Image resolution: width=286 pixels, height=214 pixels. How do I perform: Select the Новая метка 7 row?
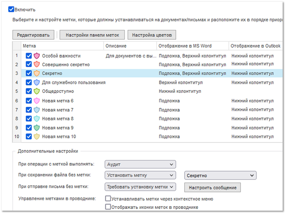click(x=58, y=109)
